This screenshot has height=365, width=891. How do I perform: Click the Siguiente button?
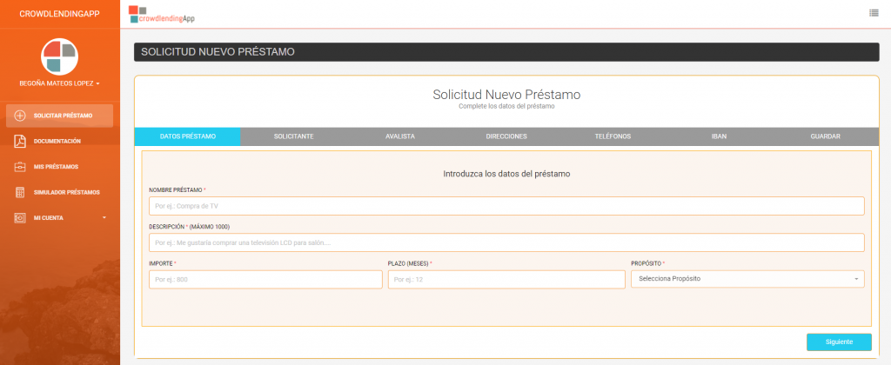[839, 342]
